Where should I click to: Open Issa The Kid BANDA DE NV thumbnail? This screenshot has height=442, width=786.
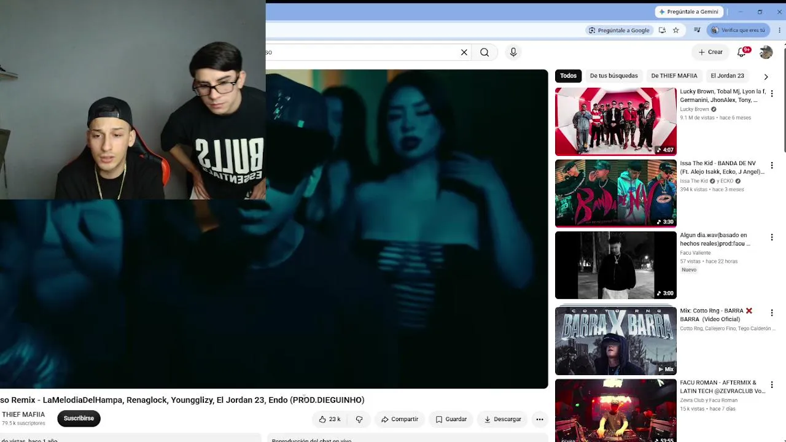[x=615, y=193]
